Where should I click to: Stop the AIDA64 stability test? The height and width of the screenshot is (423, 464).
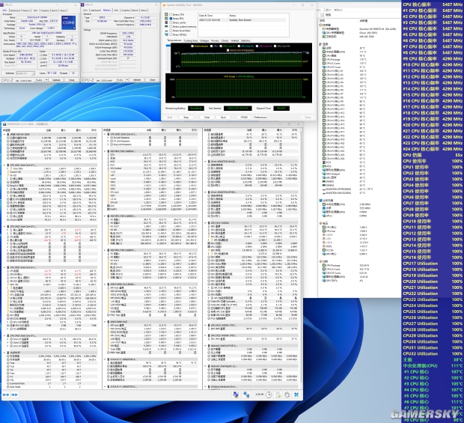(186, 118)
